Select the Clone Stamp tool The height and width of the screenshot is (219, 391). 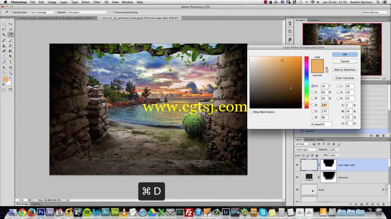click(4, 46)
